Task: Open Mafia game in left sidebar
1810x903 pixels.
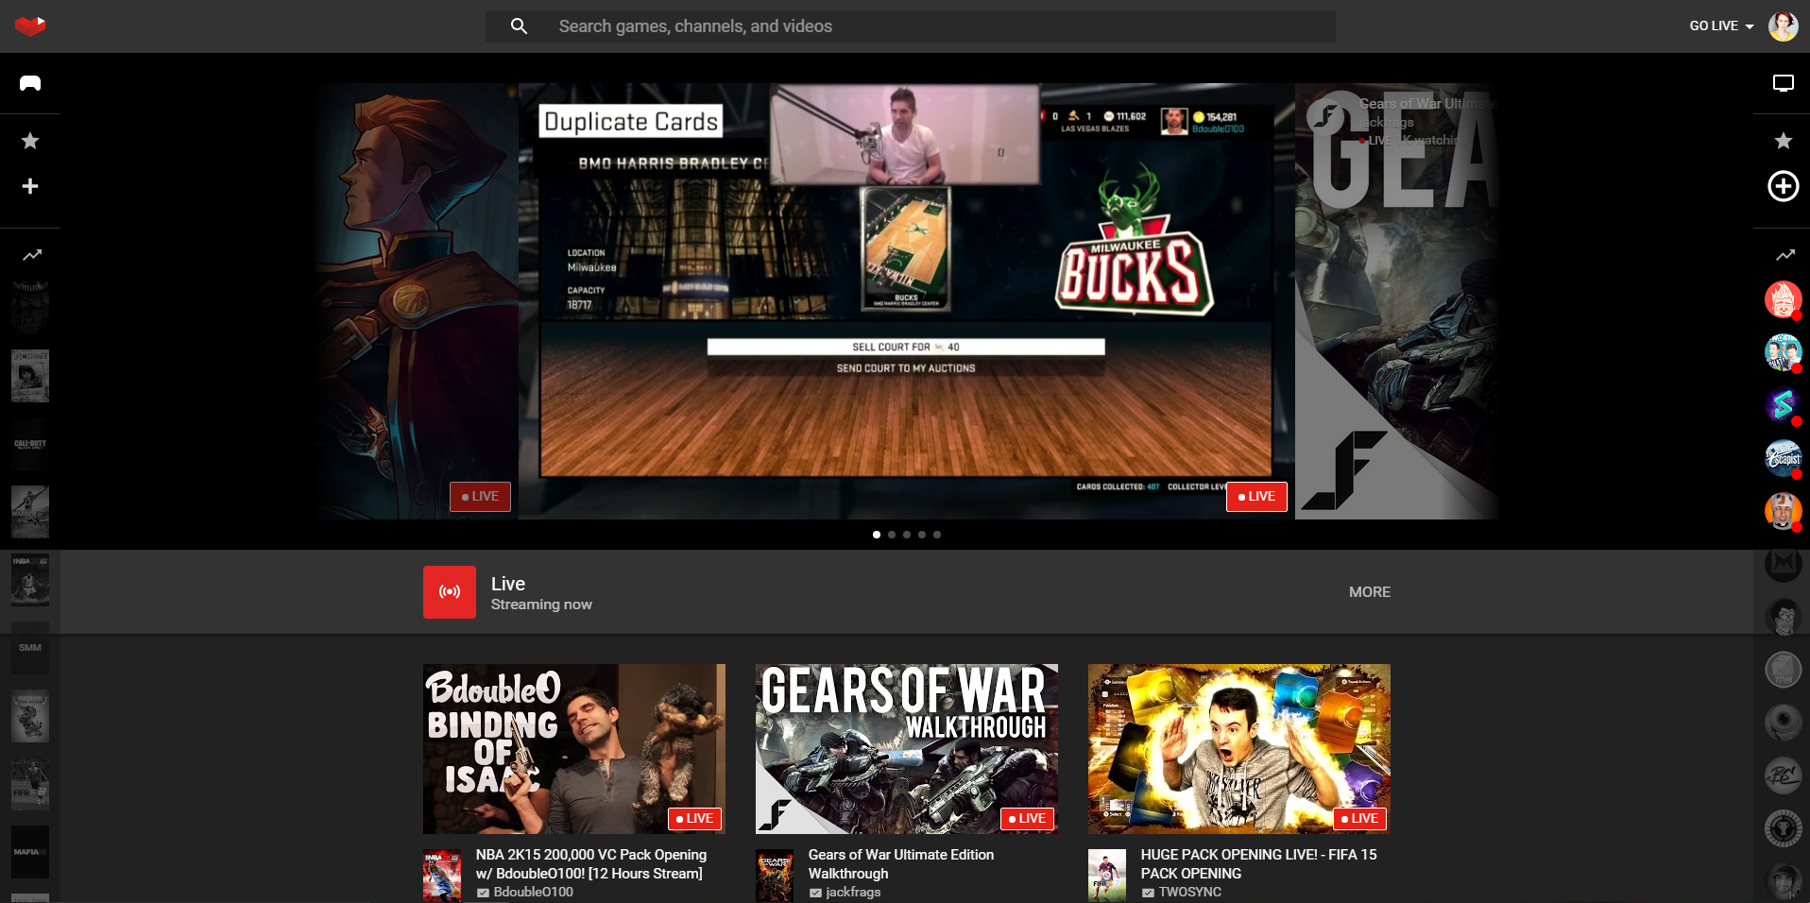Action: 30,852
